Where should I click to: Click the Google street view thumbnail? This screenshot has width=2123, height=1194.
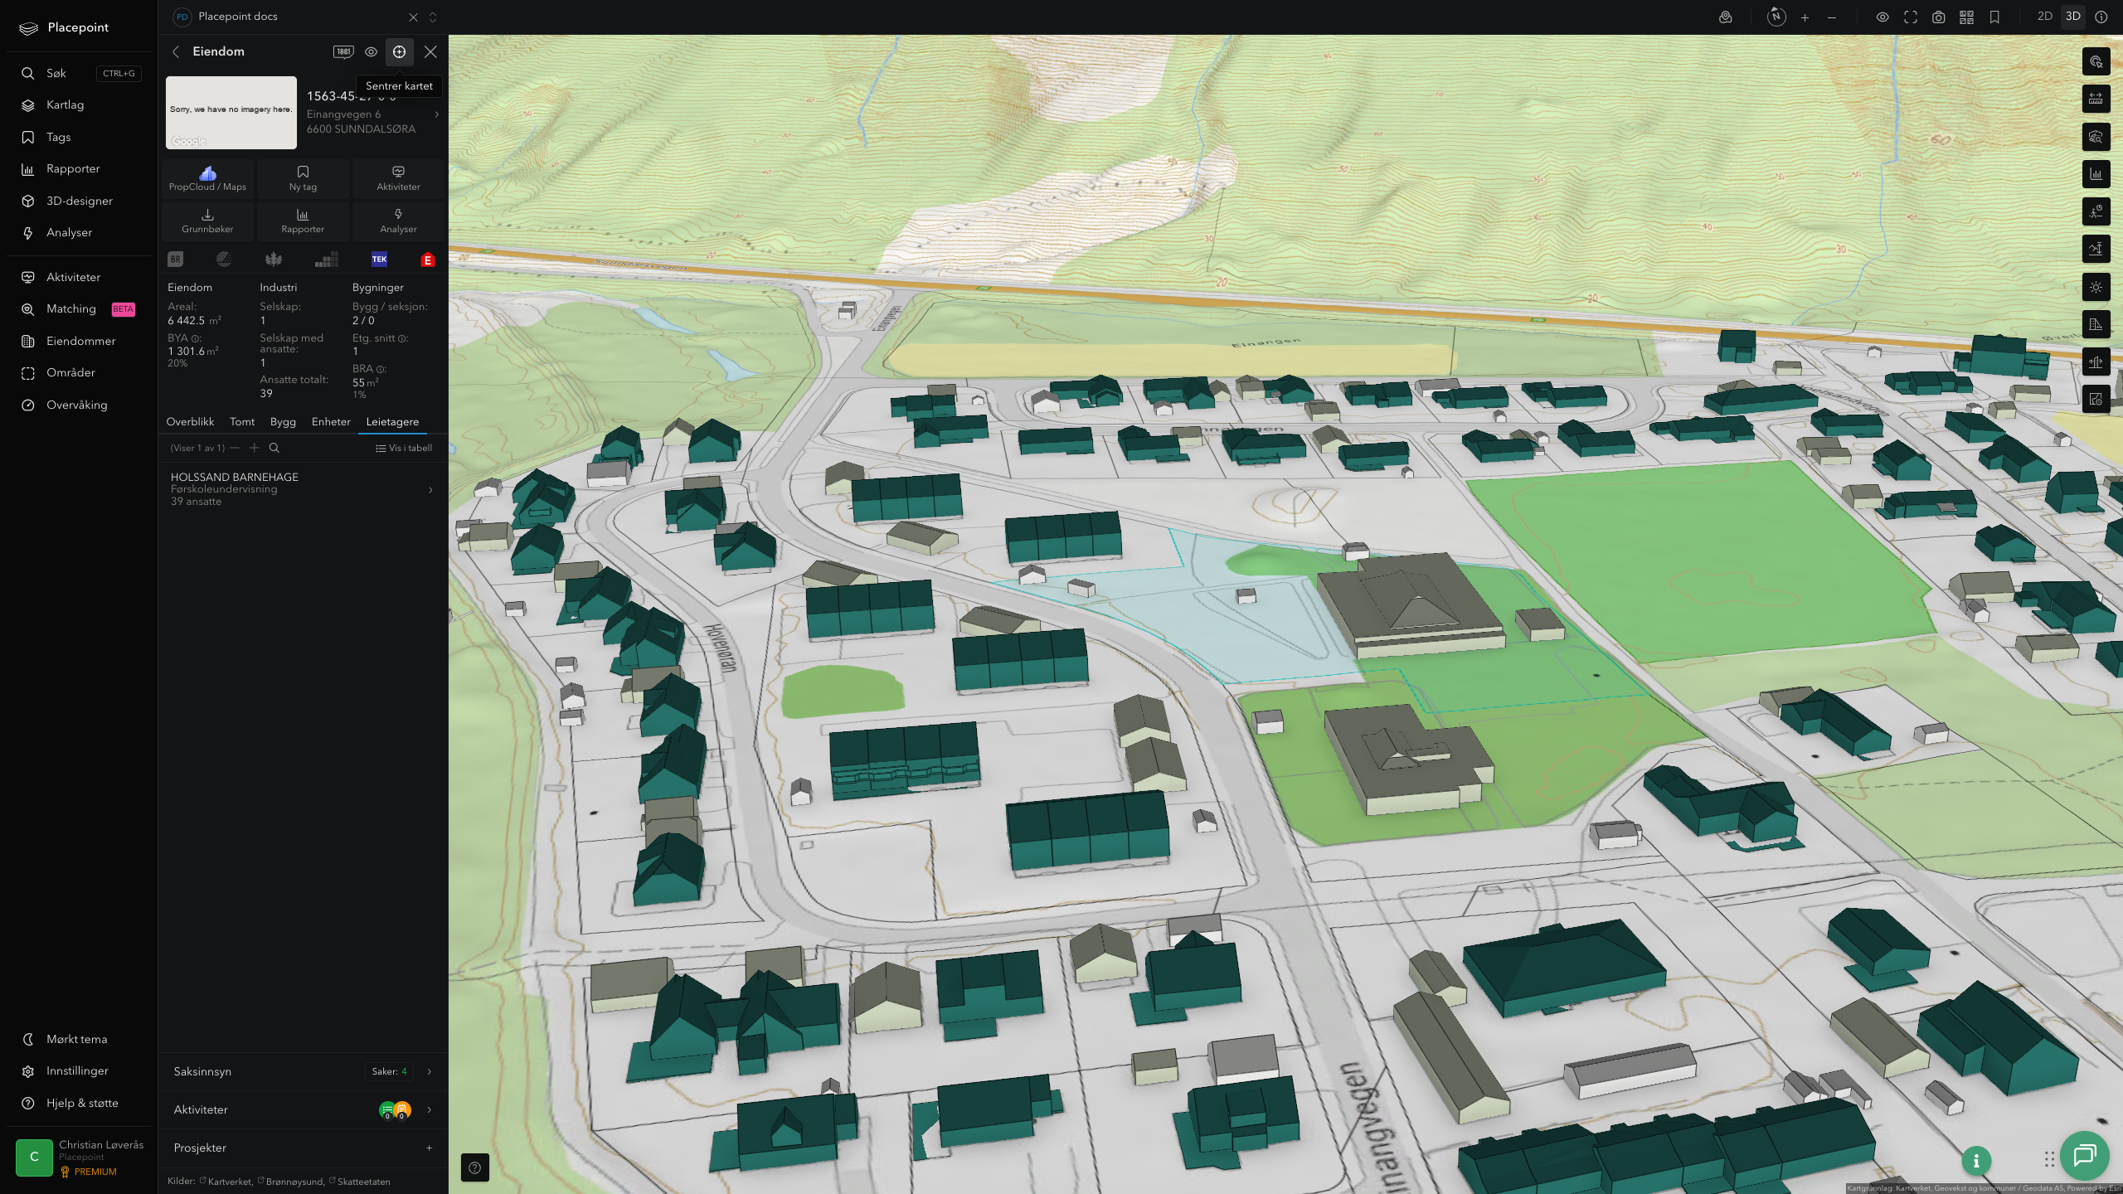click(x=231, y=113)
